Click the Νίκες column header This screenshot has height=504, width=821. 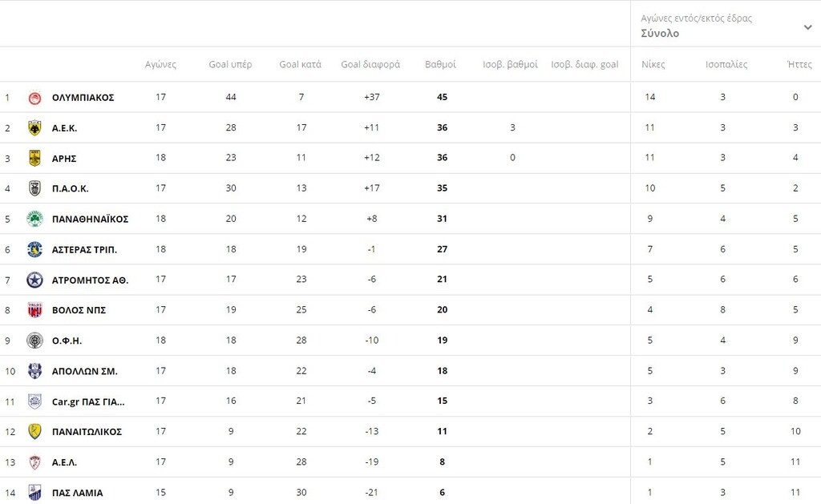pos(653,64)
